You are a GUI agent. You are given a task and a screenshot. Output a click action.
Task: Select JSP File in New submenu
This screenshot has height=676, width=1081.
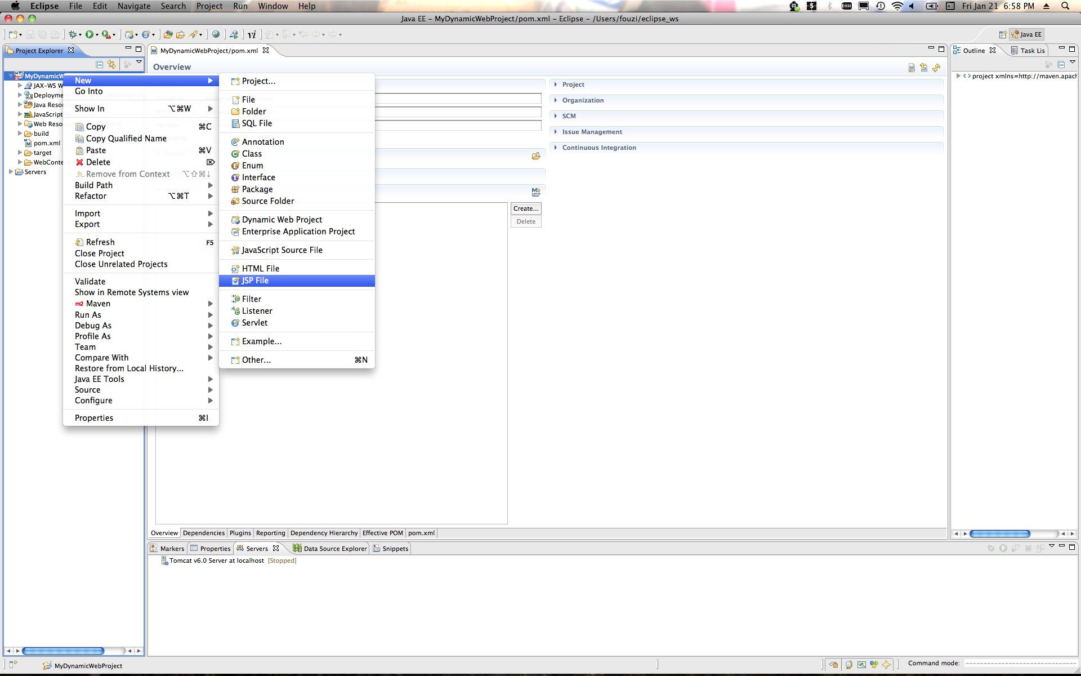click(x=297, y=281)
